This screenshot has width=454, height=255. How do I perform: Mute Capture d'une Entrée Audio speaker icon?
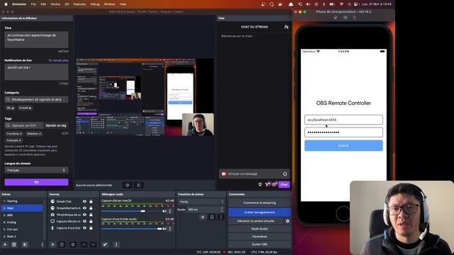click(165, 229)
